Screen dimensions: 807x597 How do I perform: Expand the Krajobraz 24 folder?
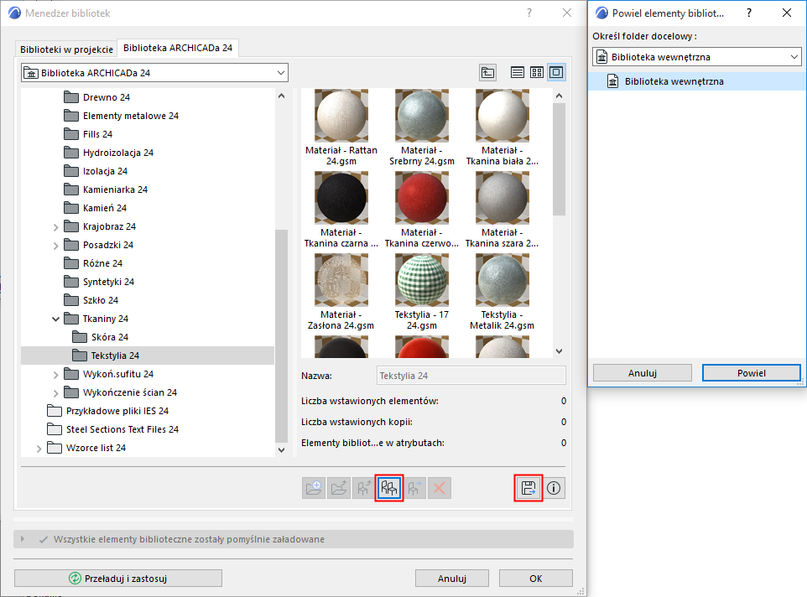click(55, 226)
